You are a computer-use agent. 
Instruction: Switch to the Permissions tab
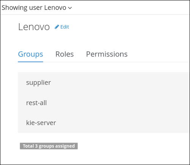(x=107, y=54)
